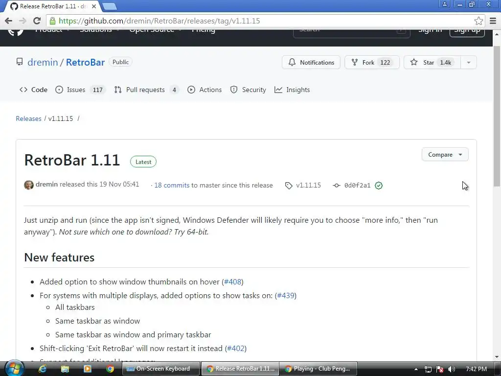The image size is (501, 376).
Task: Switch to Playing - Club Penguin taskbar window
Action: tap(319, 369)
